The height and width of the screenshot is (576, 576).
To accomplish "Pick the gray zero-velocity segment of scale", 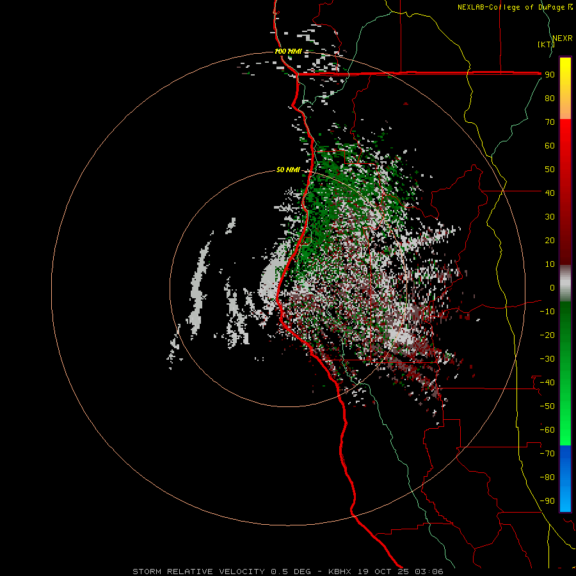I will [x=565, y=284].
